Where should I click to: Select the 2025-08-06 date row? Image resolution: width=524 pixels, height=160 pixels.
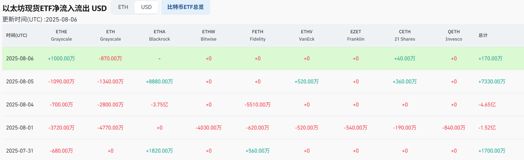point(20,58)
